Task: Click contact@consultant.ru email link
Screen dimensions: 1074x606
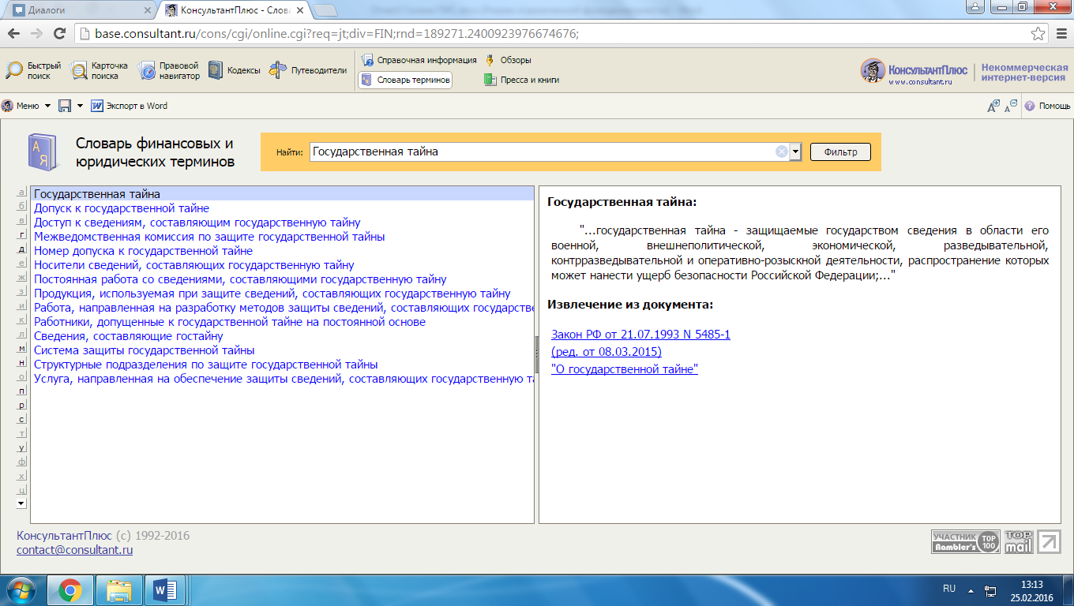Action: pos(75,550)
